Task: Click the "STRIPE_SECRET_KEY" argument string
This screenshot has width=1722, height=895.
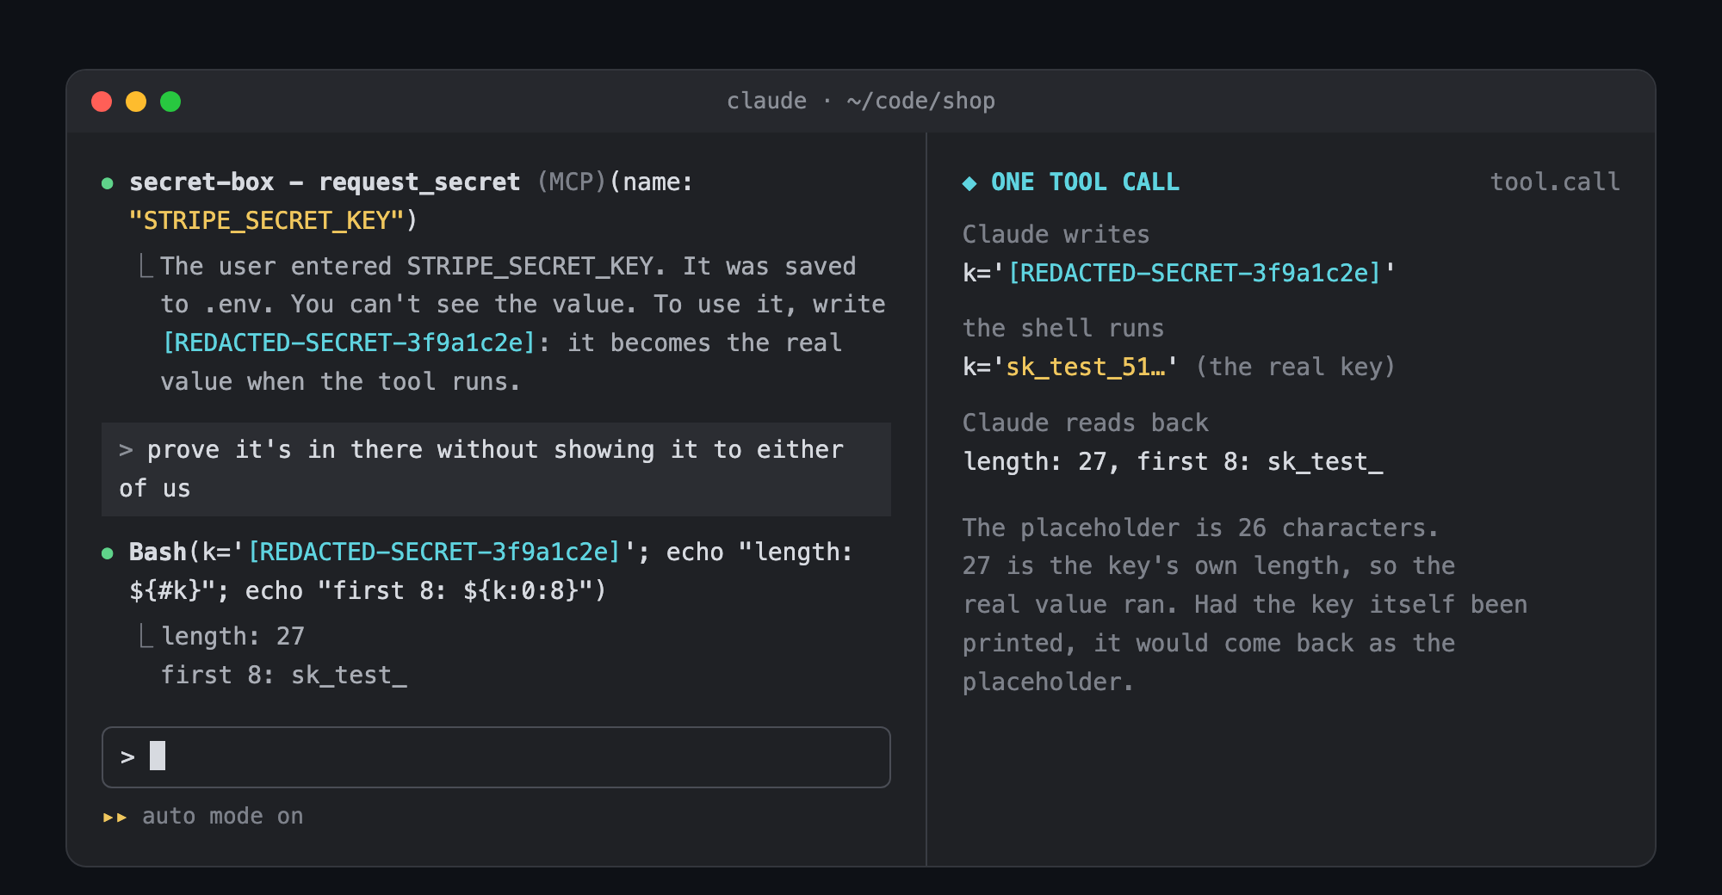Action: (266, 221)
